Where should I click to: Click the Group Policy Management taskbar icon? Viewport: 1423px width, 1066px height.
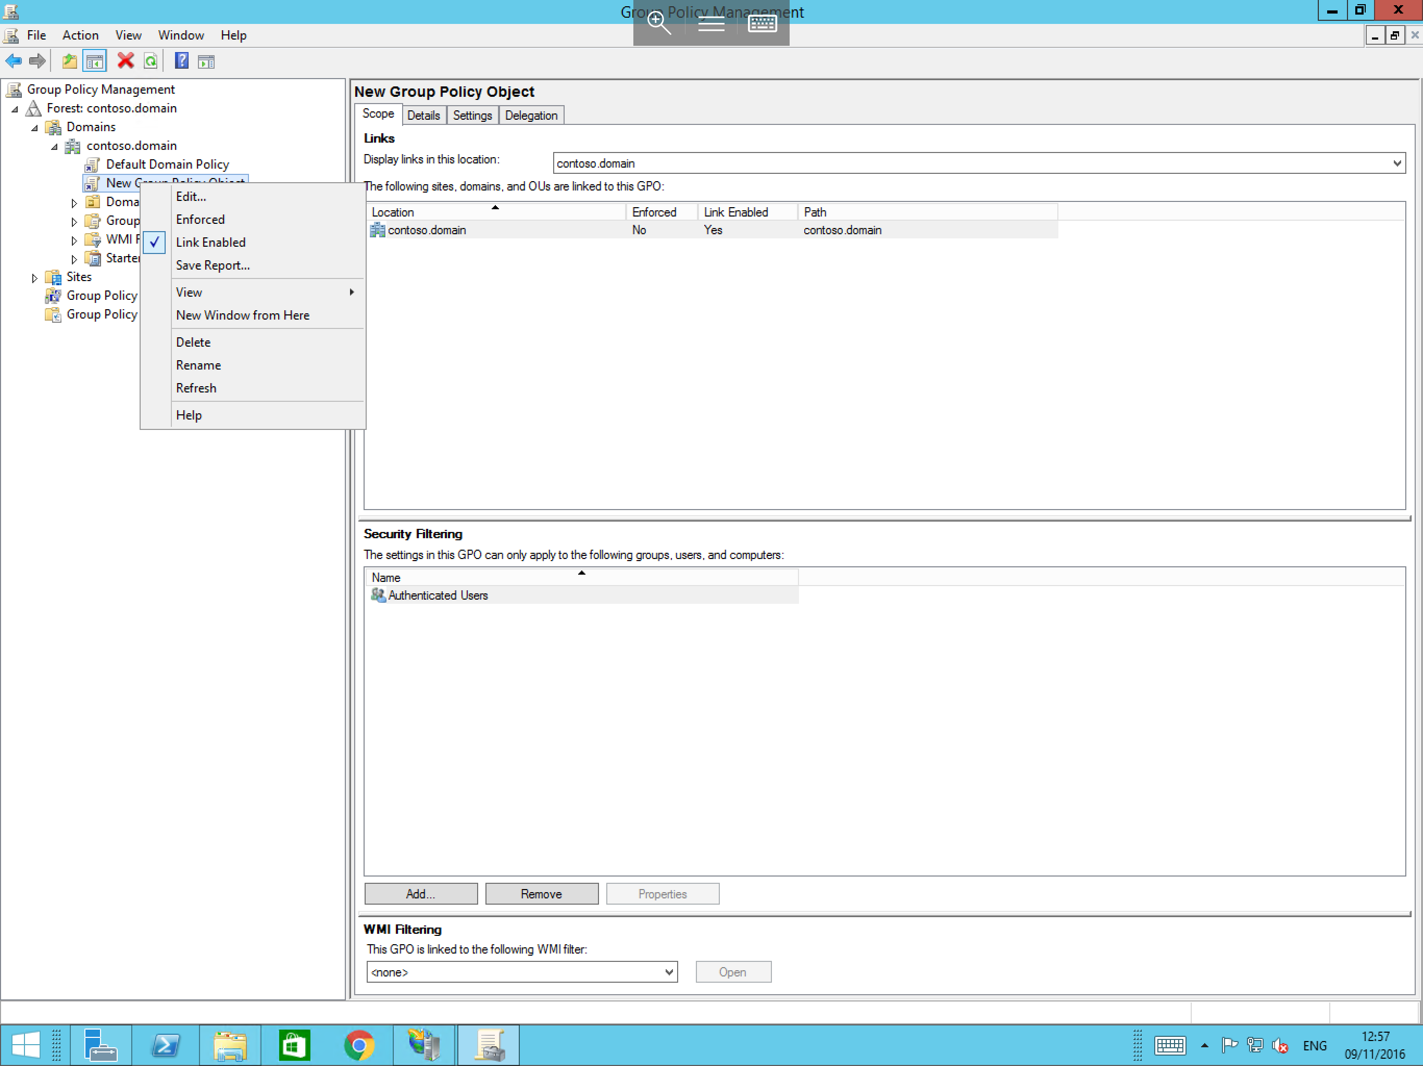(x=488, y=1045)
